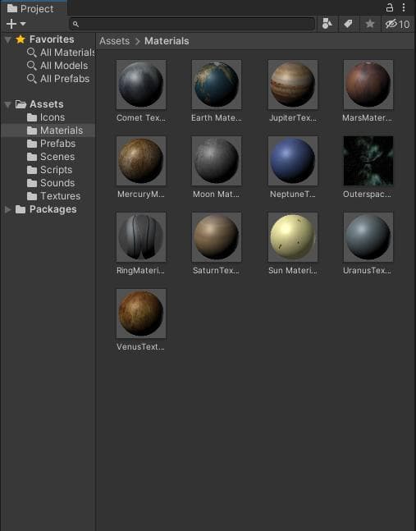
Task: Click the Favorites heading label
Action: click(x=52, y=39)
